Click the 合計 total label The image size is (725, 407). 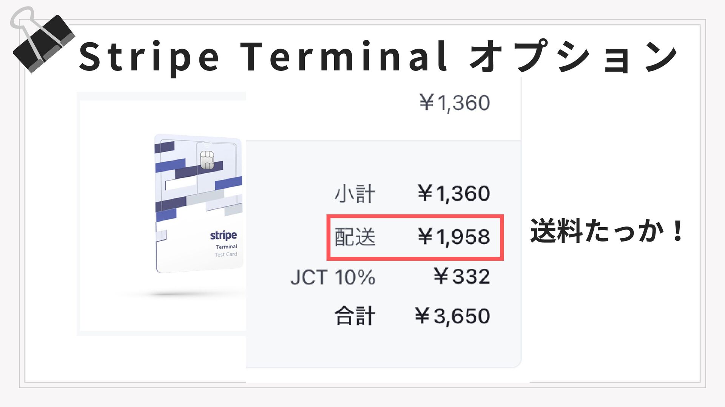click(x=355, y=316)
